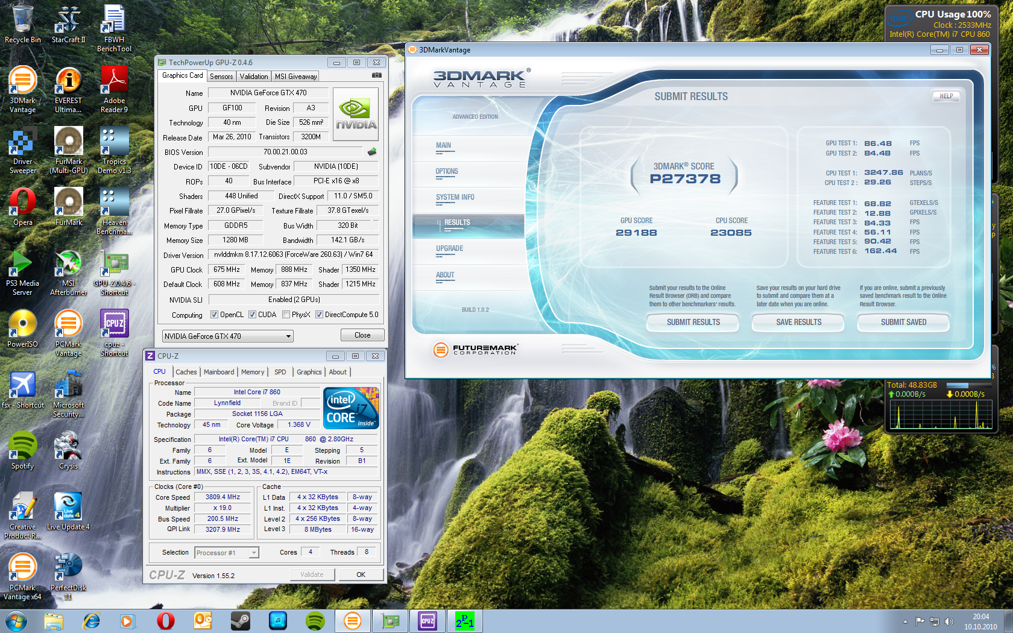The height and width of the screenshot is (633, 1013).
Task: Open Opera desktop icon
Action: tap(23, 207)
